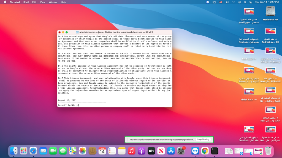Open TeamViewer from the Dock
This screenshot has width=282, height=158.
pyautogui.click(x=195, y=151)
